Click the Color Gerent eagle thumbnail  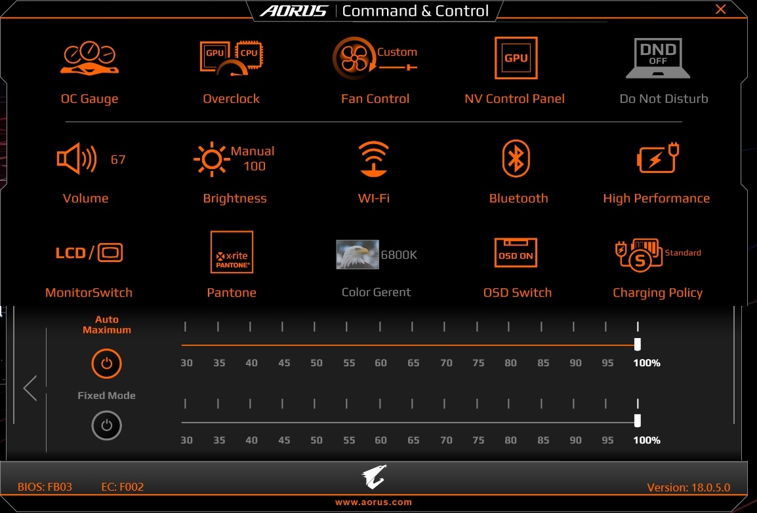358,254
